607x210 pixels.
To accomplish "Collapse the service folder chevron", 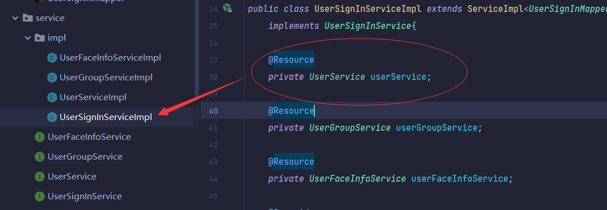I will (15, 18).
